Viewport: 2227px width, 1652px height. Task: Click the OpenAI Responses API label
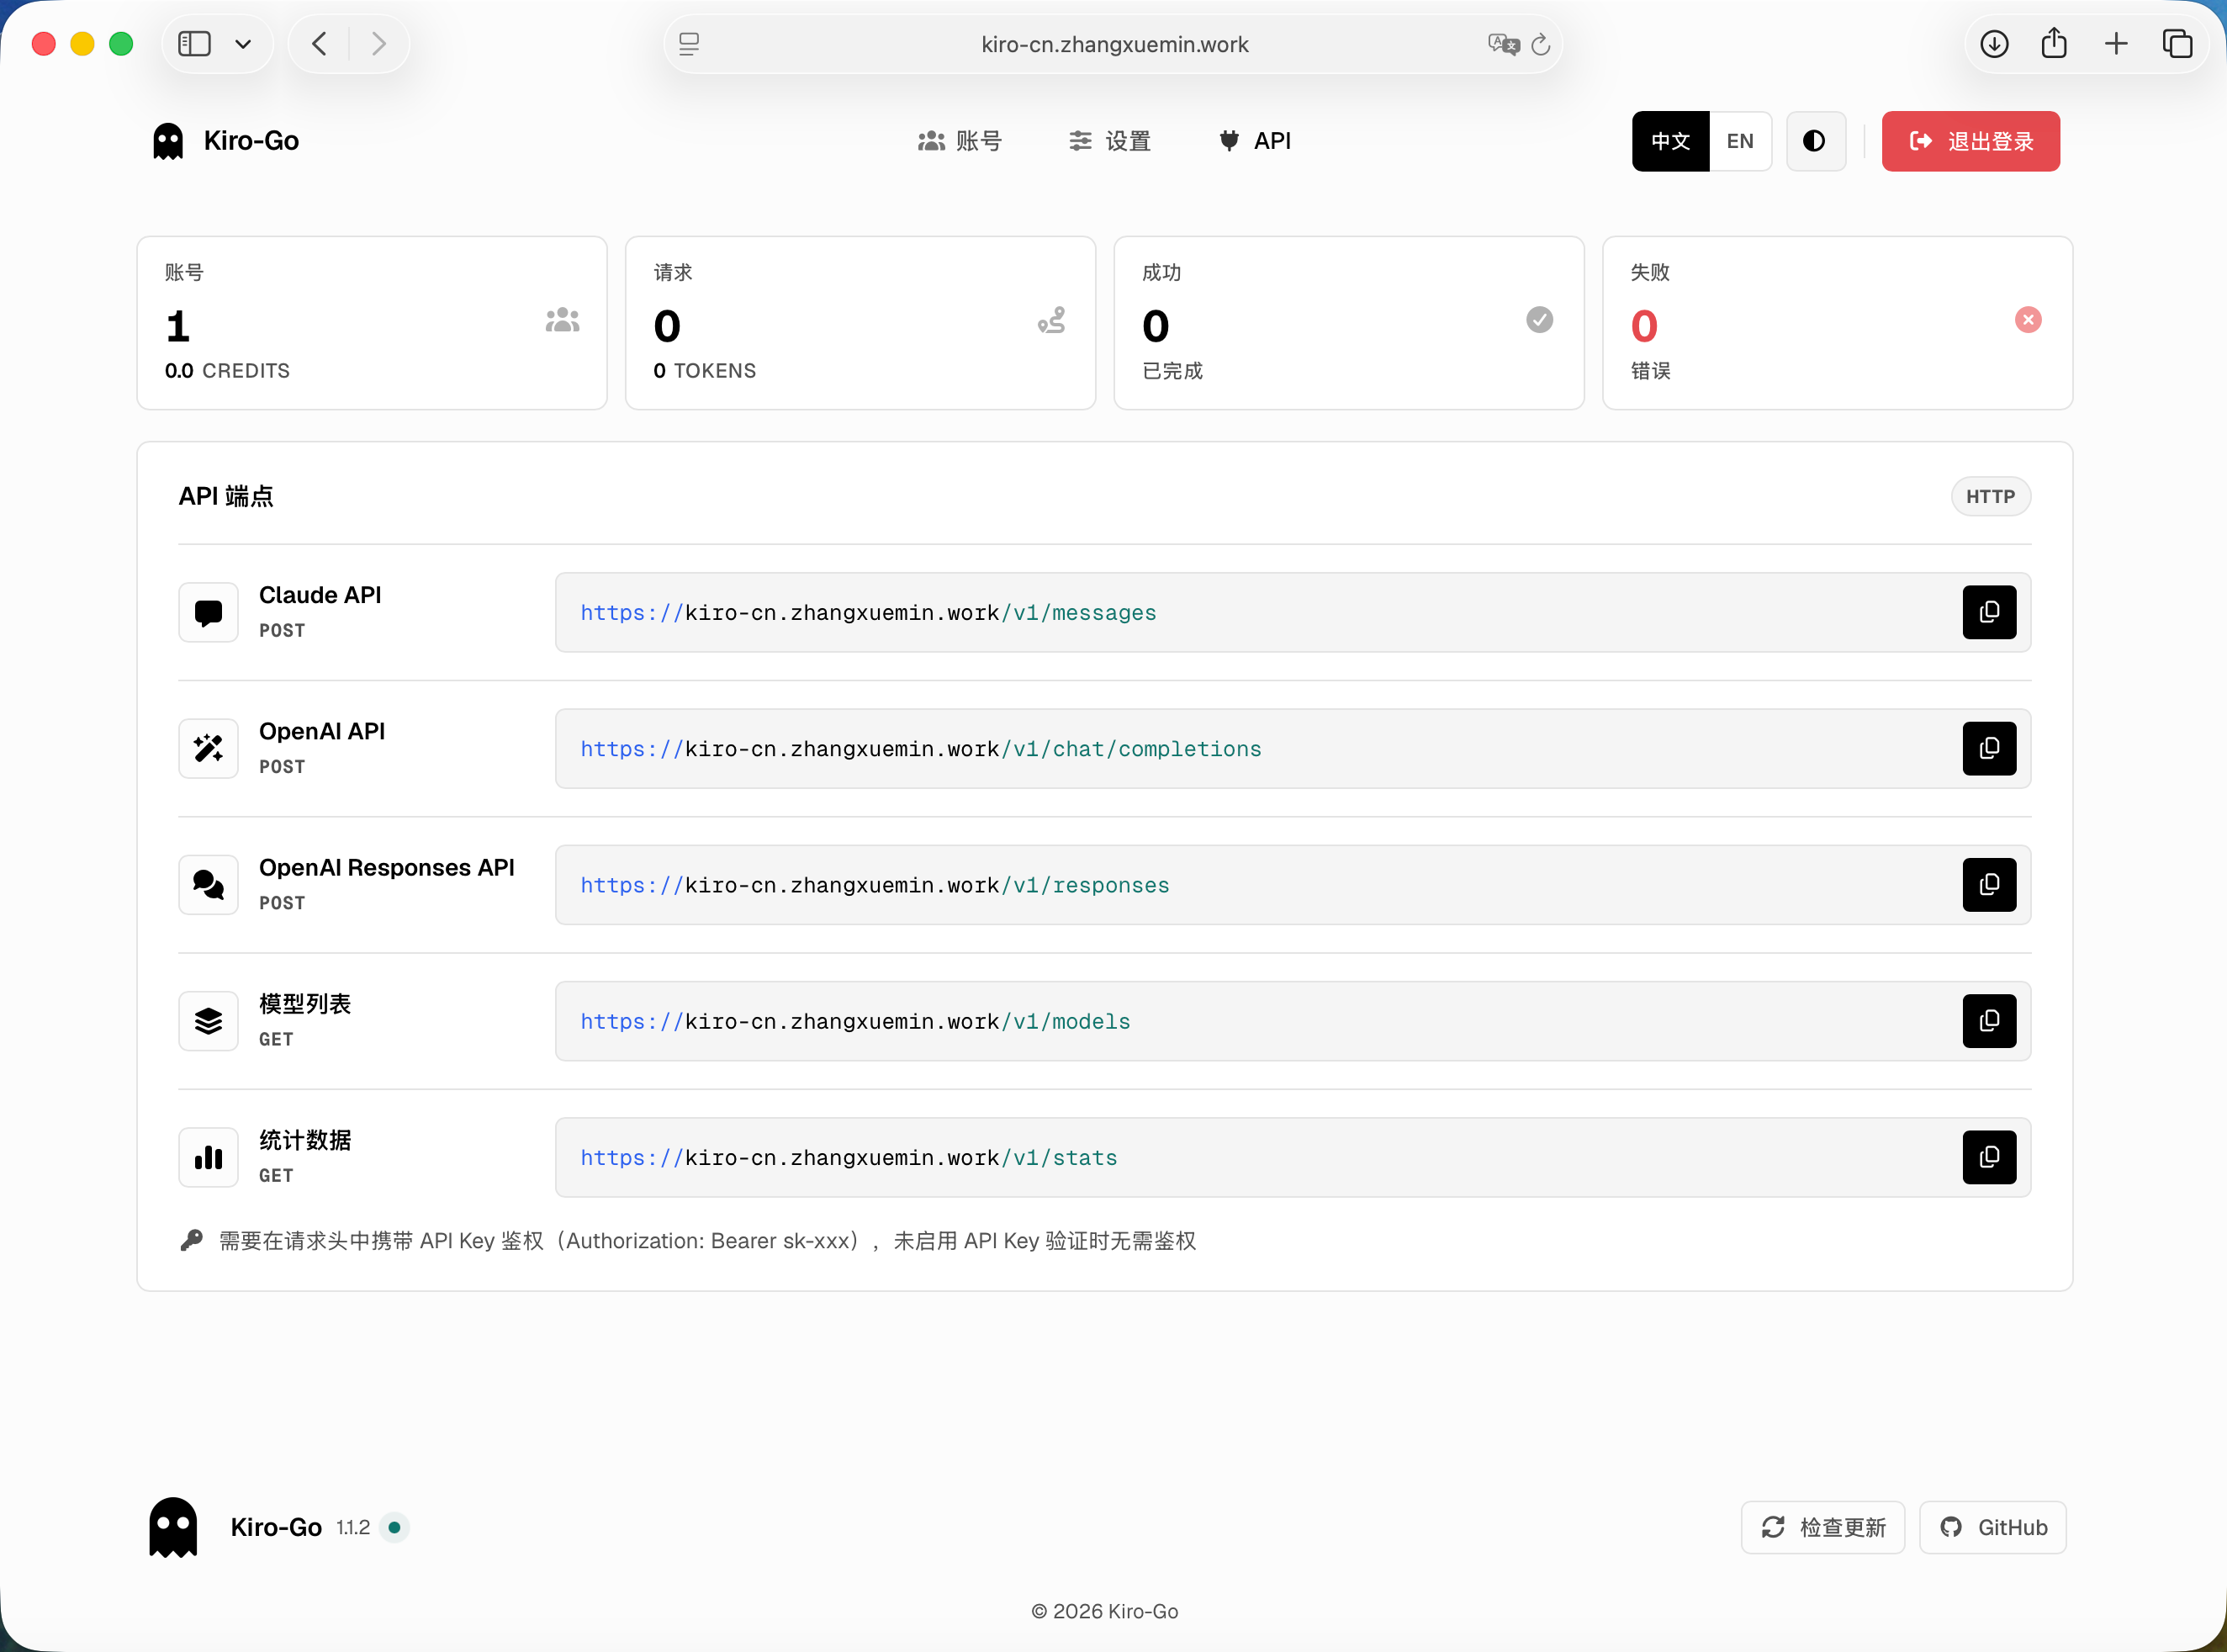click(x=387, y=867)
